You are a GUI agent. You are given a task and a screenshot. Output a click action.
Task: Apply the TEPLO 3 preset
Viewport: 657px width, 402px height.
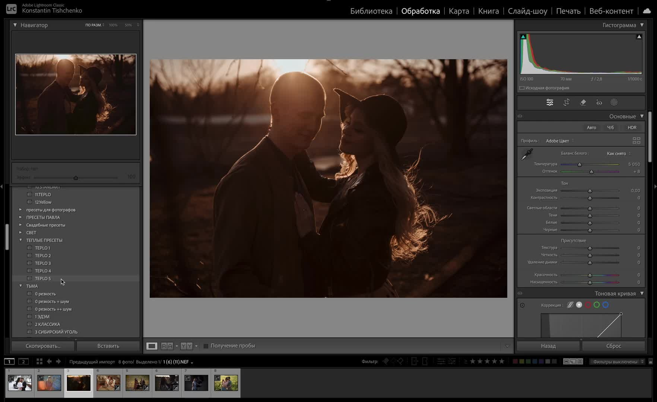[x=43, y=263]
